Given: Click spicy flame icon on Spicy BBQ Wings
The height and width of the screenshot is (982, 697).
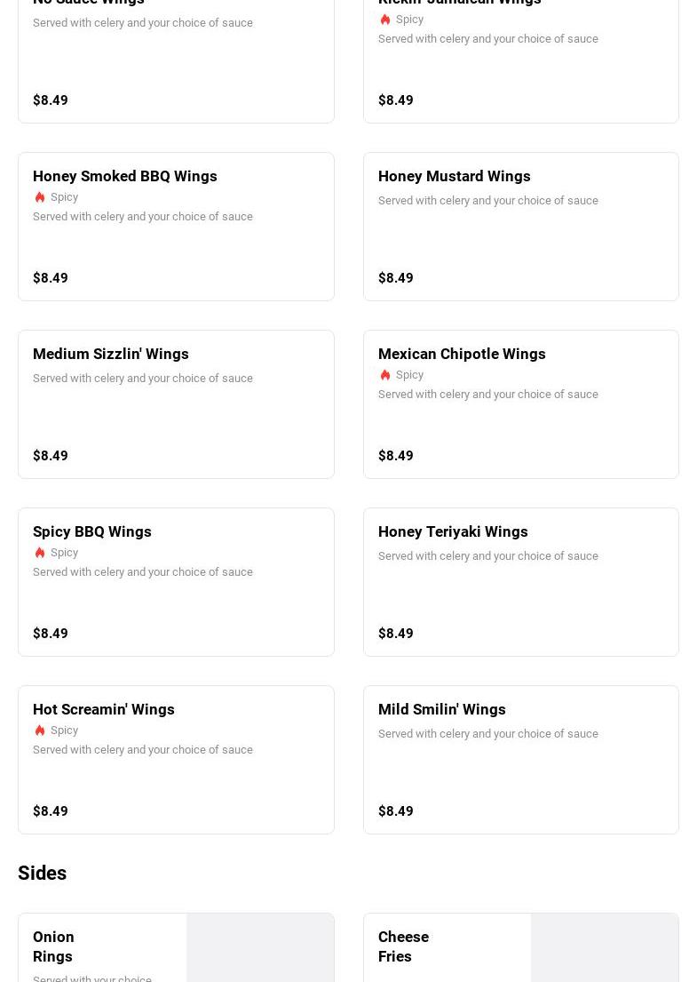Looking at the screenshot, I should click(40, 553).
